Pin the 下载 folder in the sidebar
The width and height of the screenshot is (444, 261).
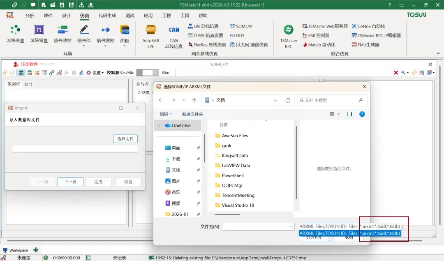[197, 159]
